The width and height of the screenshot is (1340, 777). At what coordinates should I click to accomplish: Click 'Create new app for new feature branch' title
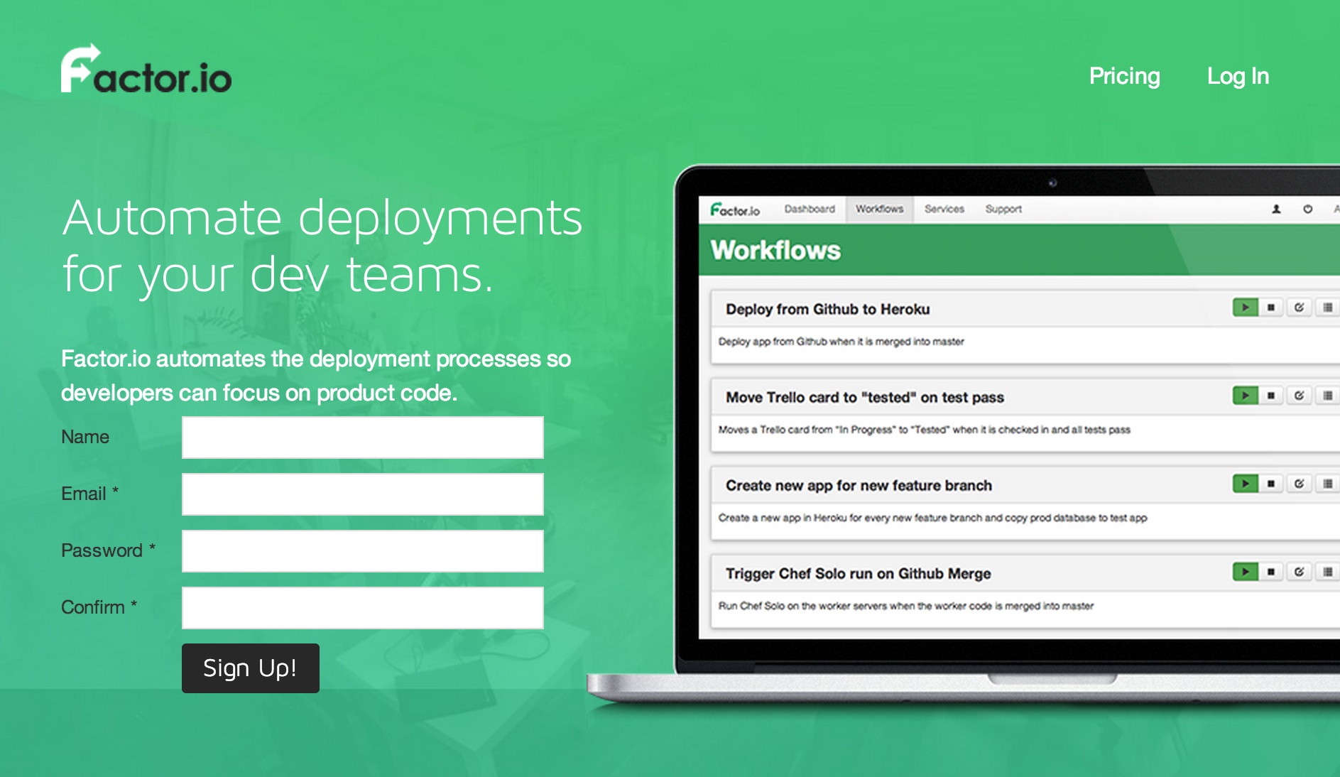point(859,485)
